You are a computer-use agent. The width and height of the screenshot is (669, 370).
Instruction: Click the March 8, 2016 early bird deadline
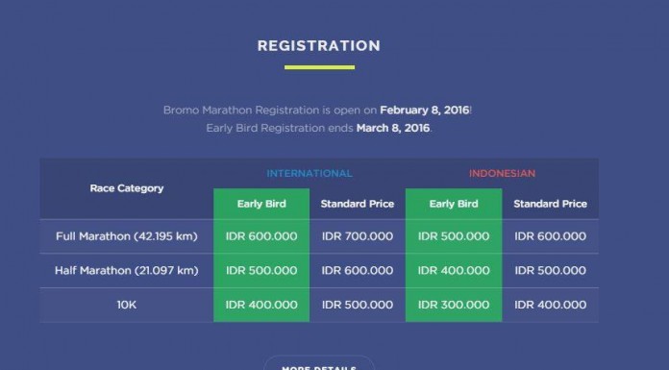(393, 128)
